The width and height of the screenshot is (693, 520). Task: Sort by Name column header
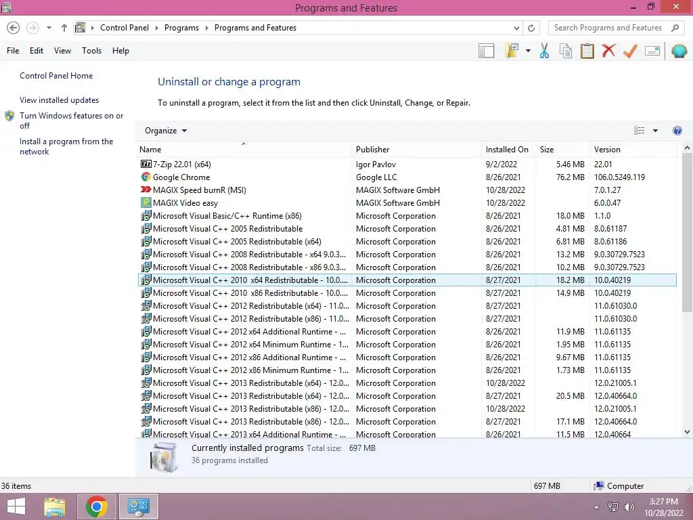click(244, 150)
